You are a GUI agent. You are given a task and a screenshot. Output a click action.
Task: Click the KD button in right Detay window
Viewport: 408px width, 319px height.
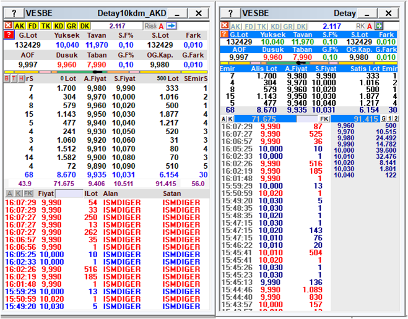click(x=275, y=27)
